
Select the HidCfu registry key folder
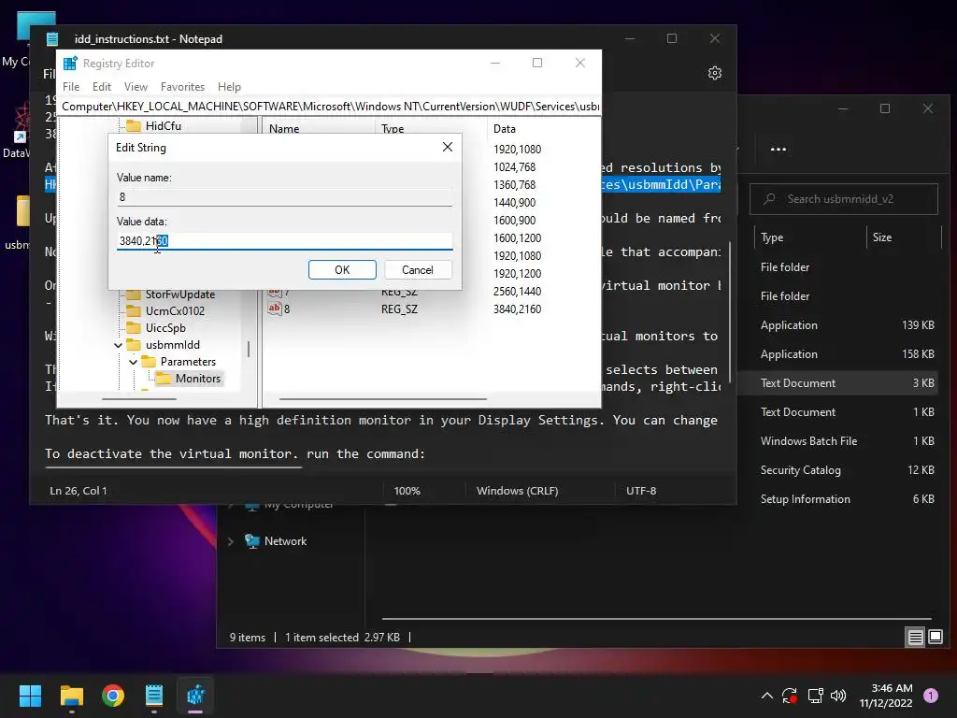[163, 126]
